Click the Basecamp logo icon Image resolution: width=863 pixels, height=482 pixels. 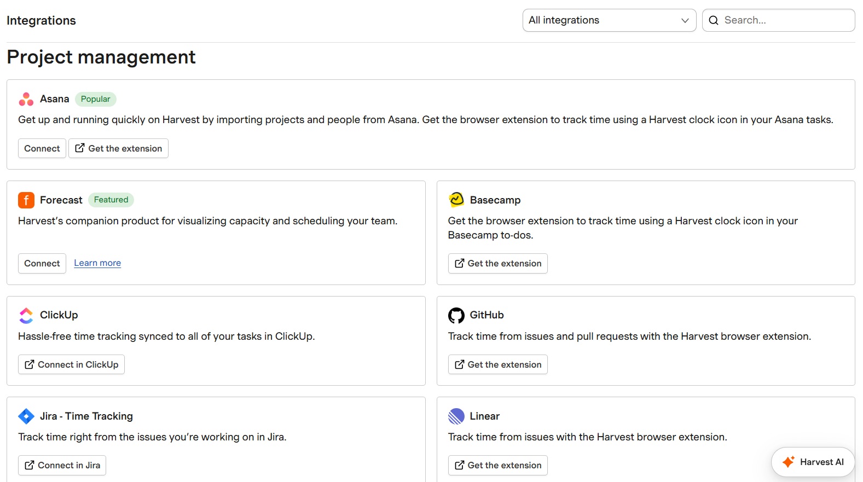tap(456, 200)
